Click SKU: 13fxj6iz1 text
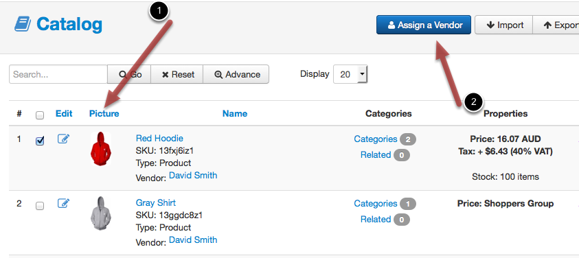 [x=165, y=150]
